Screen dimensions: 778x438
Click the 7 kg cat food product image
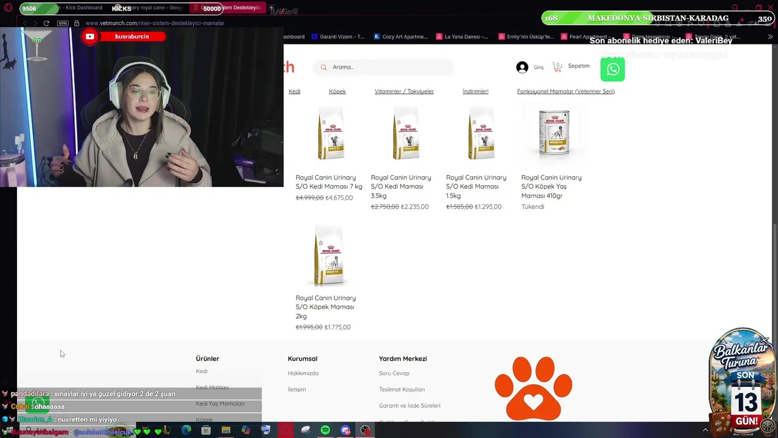[x=330, y=133]
